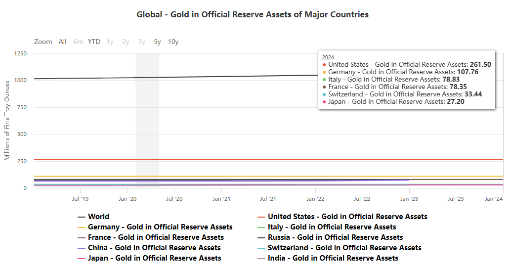The width and height of the screenshot is (509, 270).
Task: Set zoom range to YTD
Action: 94,42
